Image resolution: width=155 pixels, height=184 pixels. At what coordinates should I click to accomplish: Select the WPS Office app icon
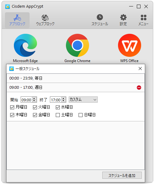[x=129, y=45]
